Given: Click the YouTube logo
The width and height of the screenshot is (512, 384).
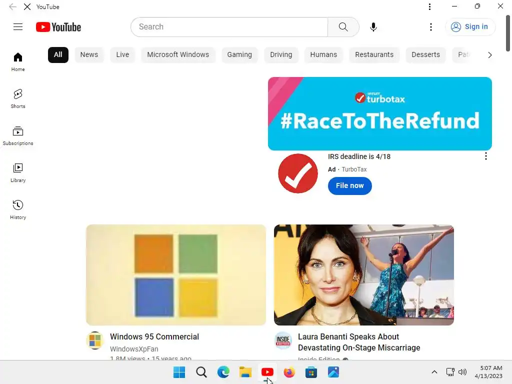Looking at the screenshot, I should (58, 27).
